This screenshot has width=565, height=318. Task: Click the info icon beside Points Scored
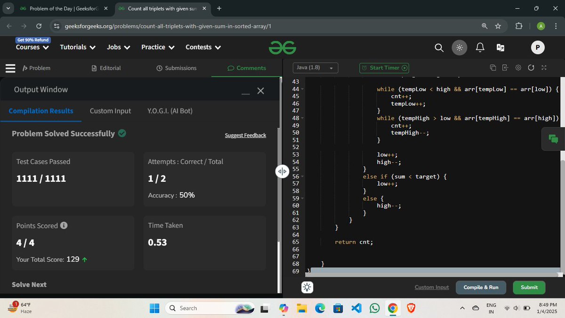coord(64,225)
